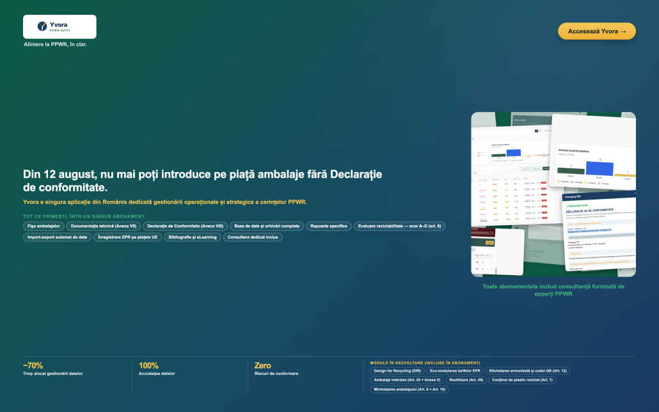This screenshot has width=659, height=412.
Task: Click the Evaluare reciclabilitate scor A–D pill
Action: point(400,226)
